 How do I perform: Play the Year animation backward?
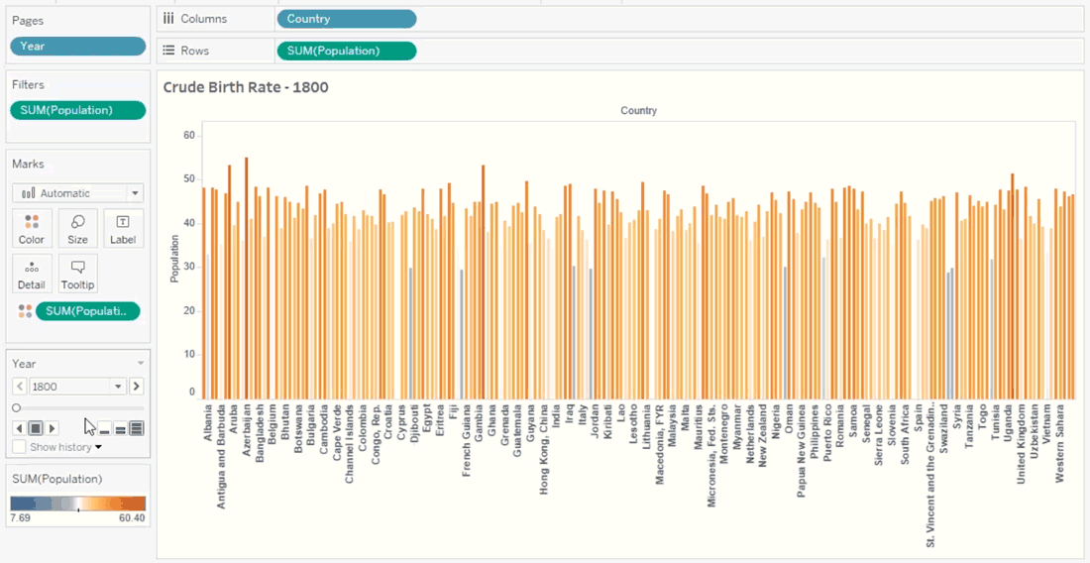point(18,428)
